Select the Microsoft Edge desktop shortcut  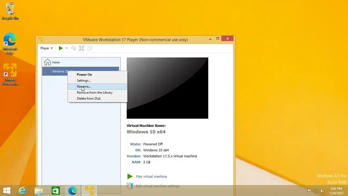coord(10,44)
